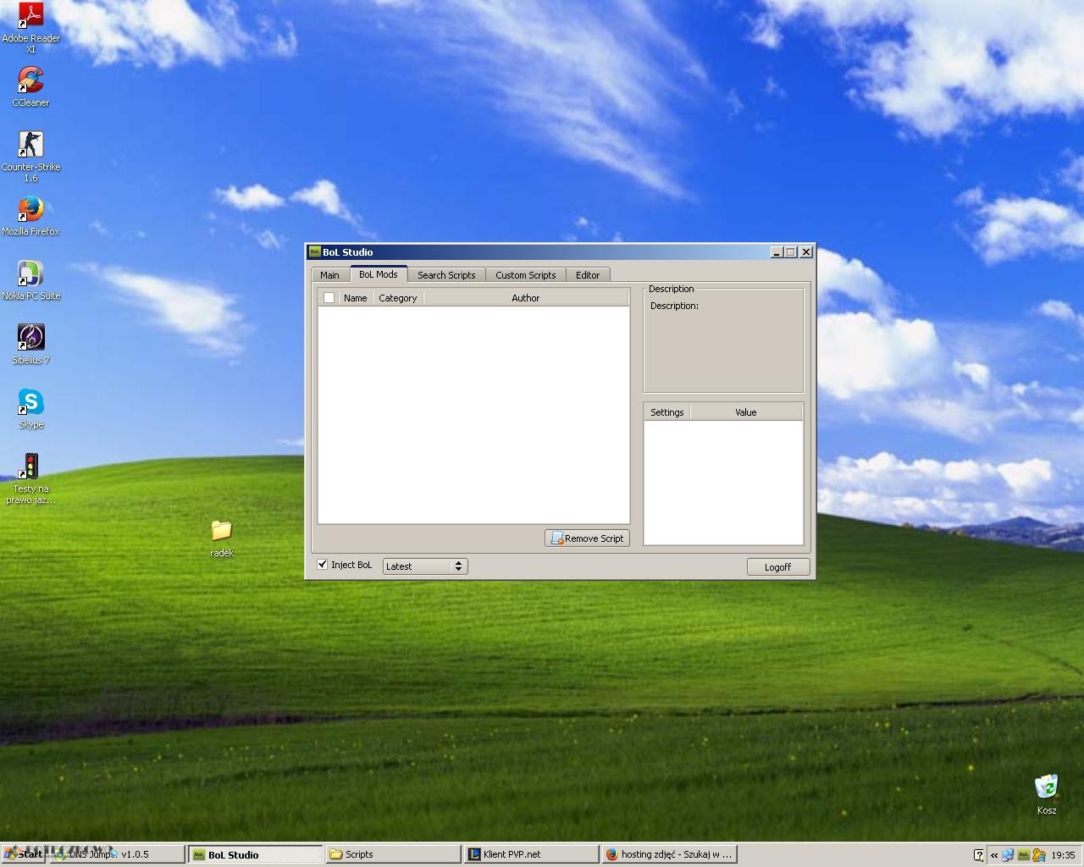Switch to Scripts folder taskbar window
This screenshot has width=1084, height=867.
[x=393, y=854]
